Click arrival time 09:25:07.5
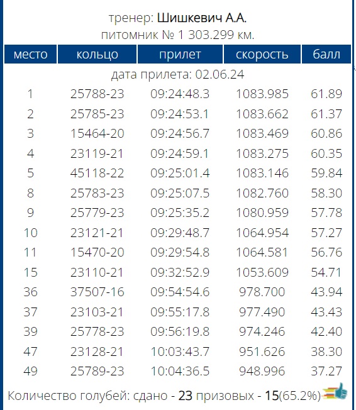This screenshot has width=356, height=410. tap(180, 193)
